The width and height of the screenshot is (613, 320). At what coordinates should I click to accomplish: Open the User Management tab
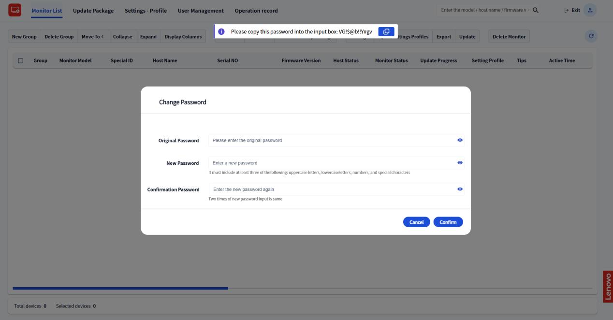[x=201, y=11]
